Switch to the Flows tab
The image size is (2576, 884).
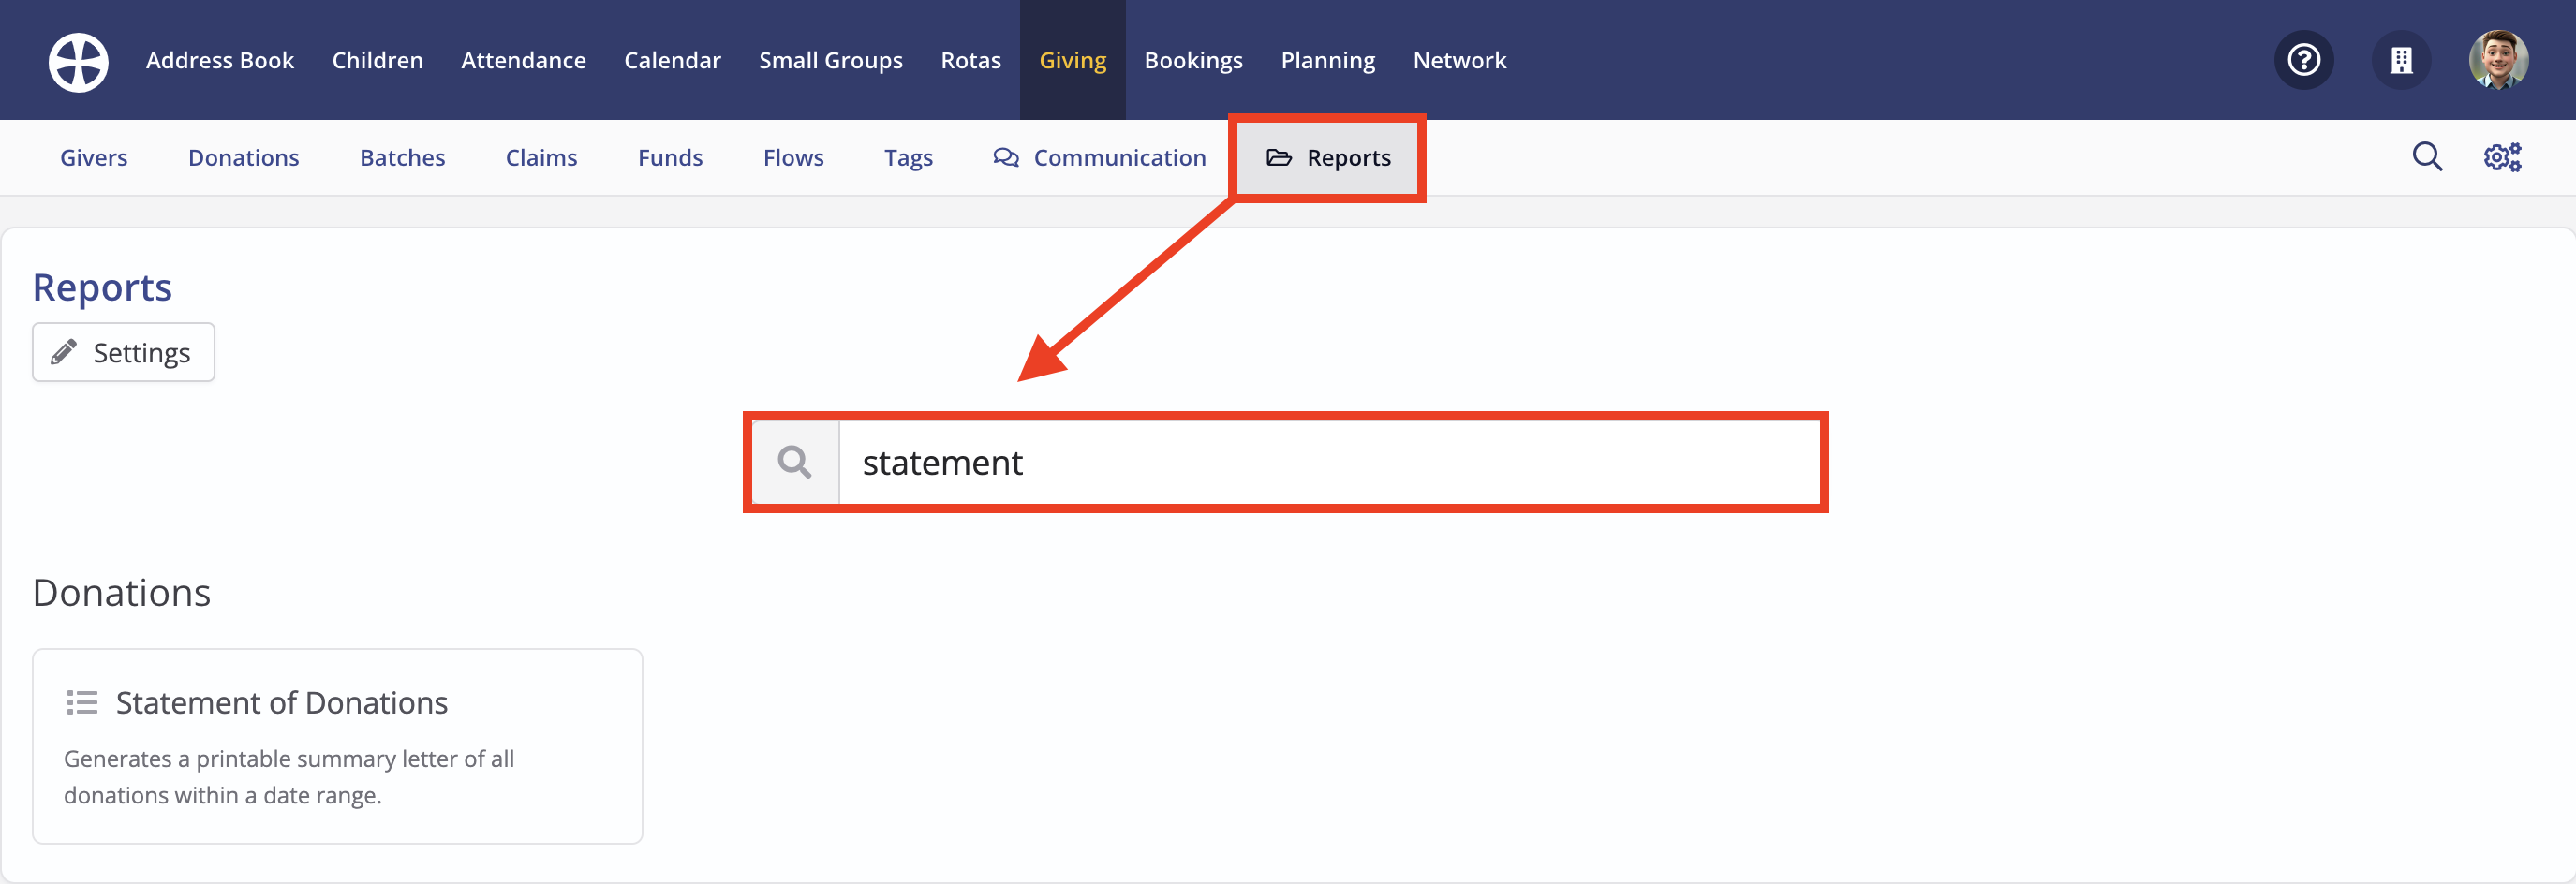point(793,158)
